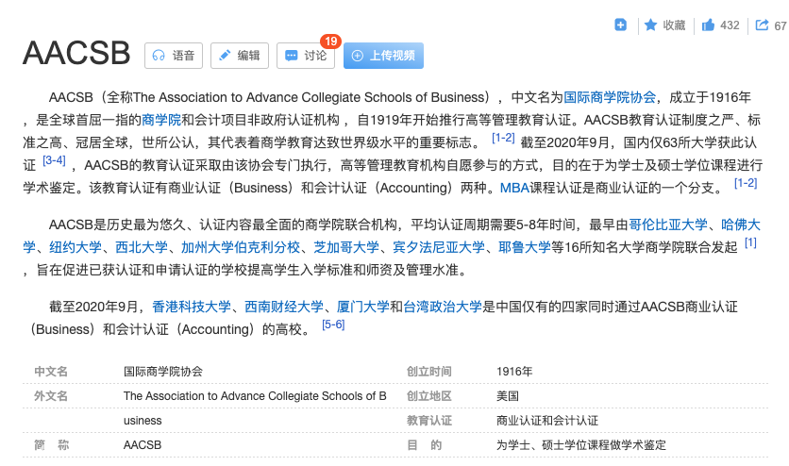Viewport: 789px width, 466px height.
Task: Click the 创立地区 field label
Action: click(429, 396)
